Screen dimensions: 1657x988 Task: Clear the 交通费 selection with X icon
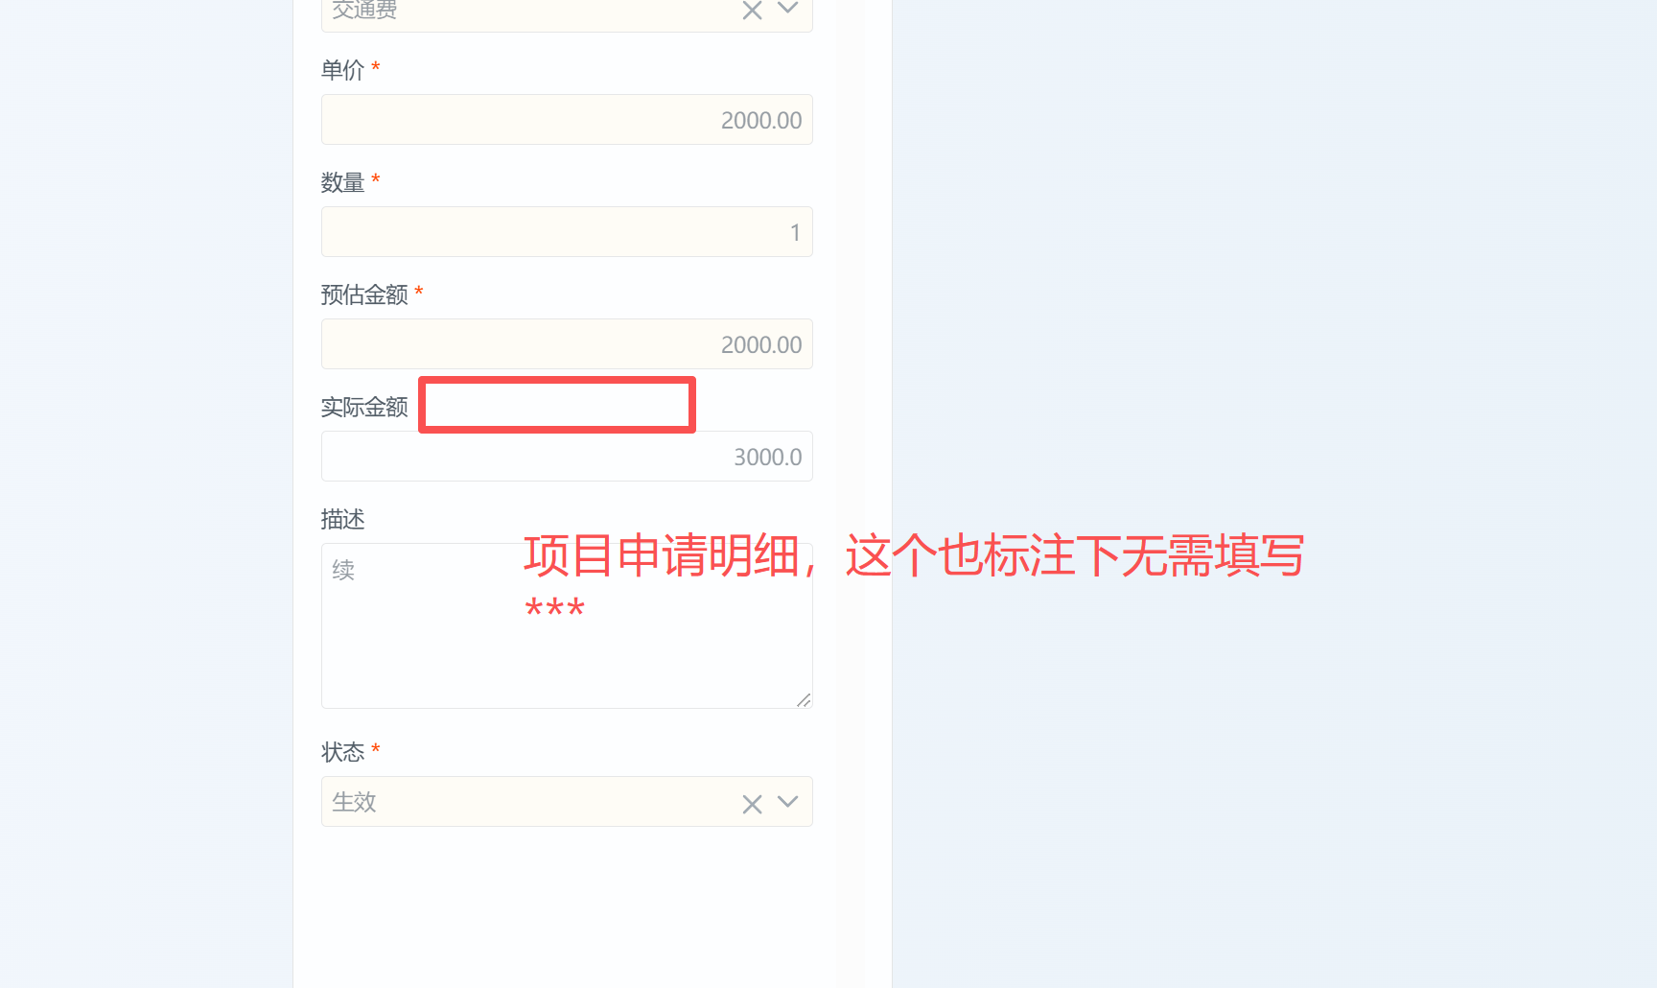click(752, 11)
